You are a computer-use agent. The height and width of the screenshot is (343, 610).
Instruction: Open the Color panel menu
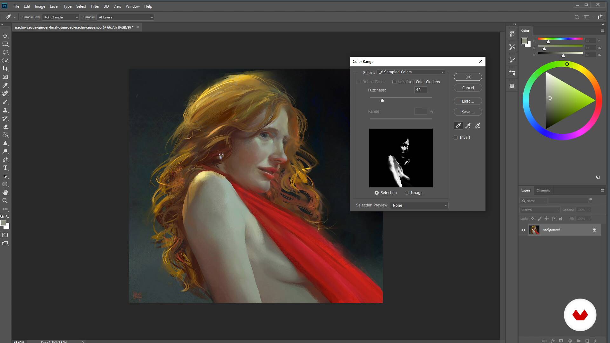(x=602, y=31)
